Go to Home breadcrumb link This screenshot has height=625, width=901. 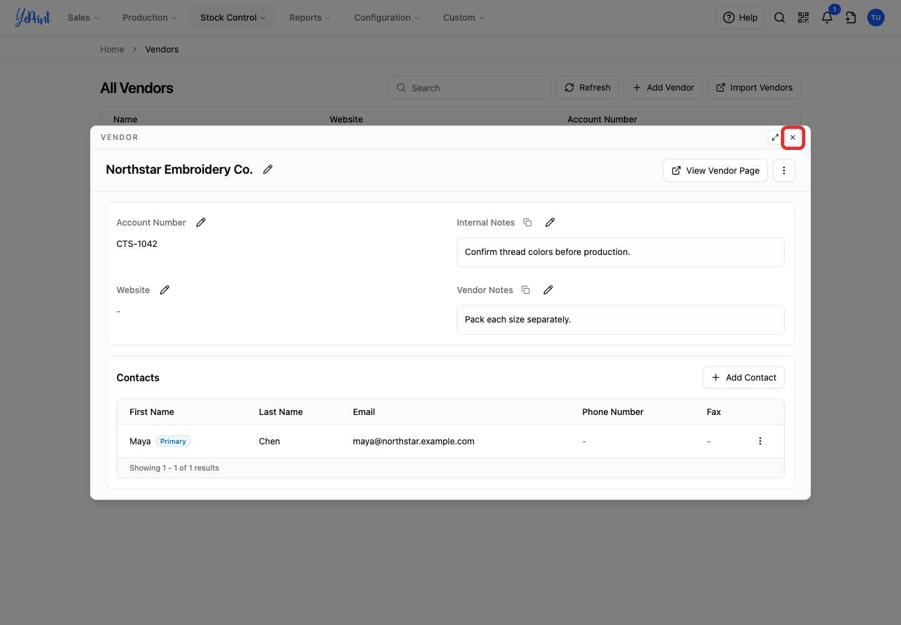(x=112, y=49)
